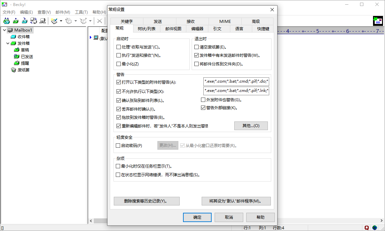Screen dimensions: 385x231
Task: Toggle 将邮件分拣到文件夹(D) checkbox
Action: point(196,64)
